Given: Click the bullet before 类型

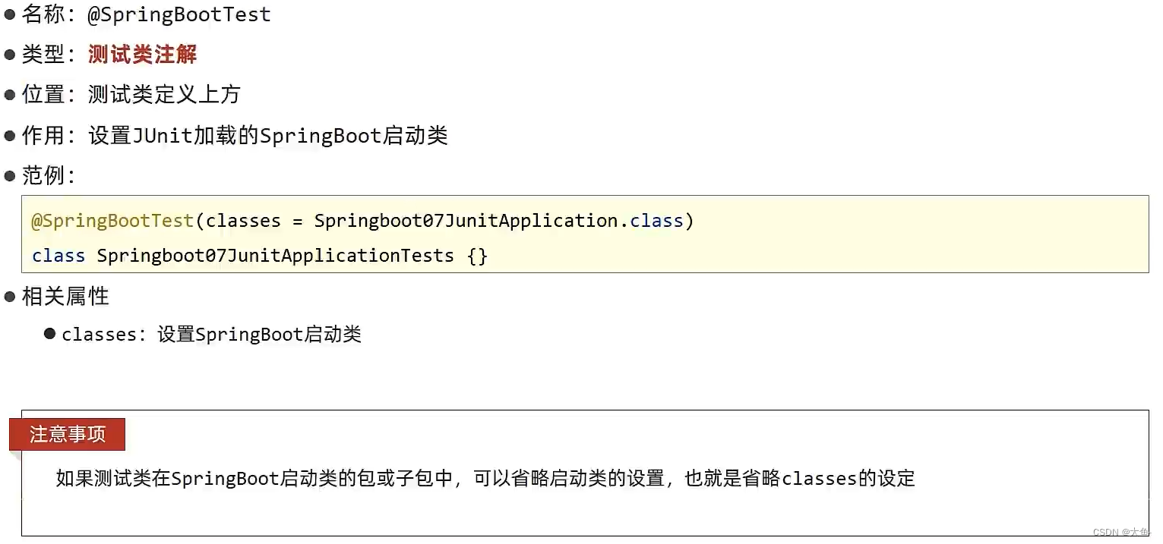Looking at the screenshot, I should (10, 55).
